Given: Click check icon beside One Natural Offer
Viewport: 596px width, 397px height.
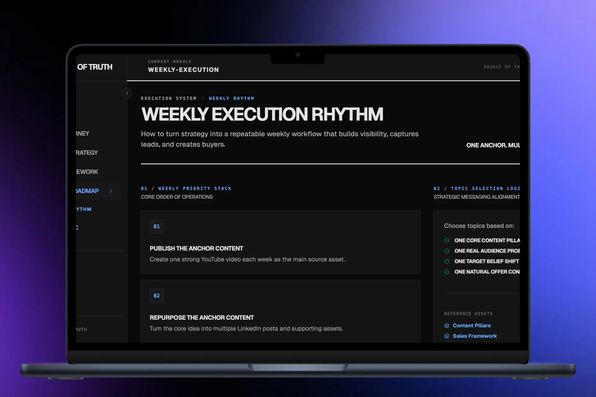Looking at the screenshot, I should pyautogui.click(x=447, y=272).
